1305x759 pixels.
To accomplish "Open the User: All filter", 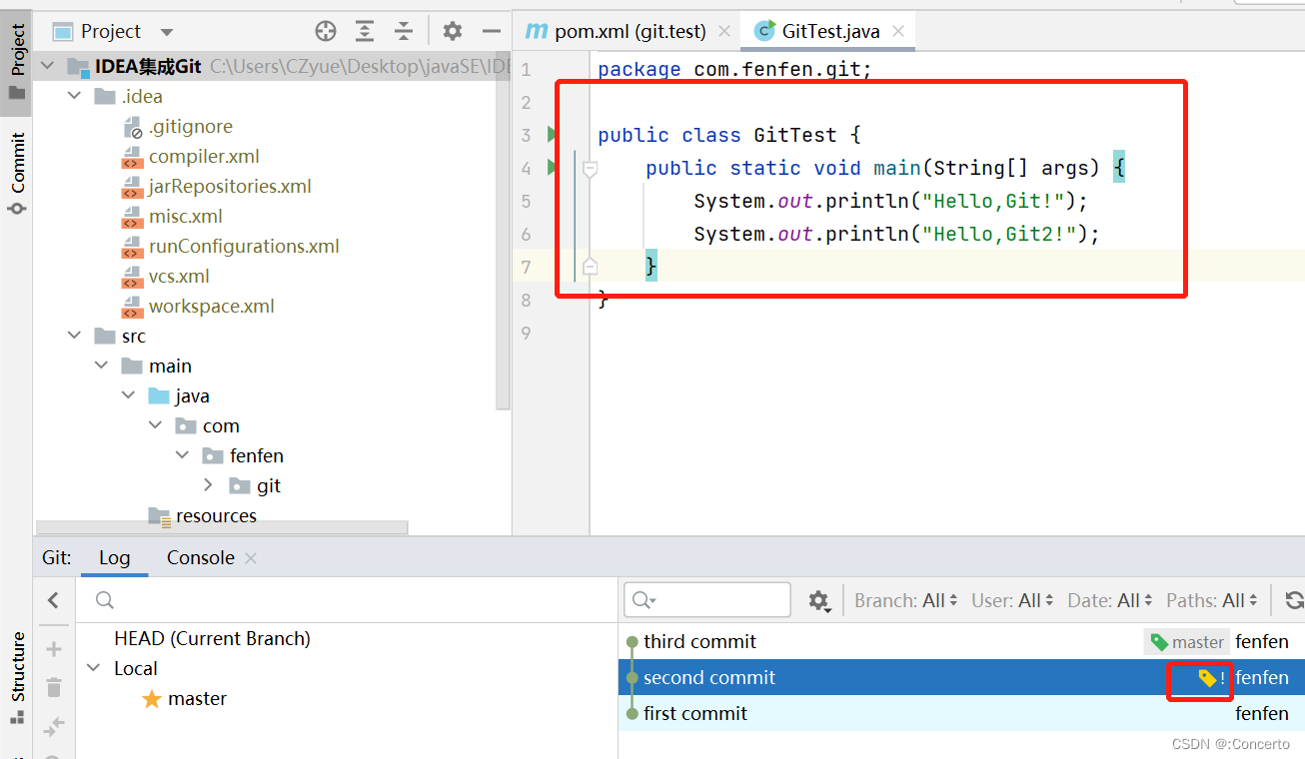I will [1013, 600].
